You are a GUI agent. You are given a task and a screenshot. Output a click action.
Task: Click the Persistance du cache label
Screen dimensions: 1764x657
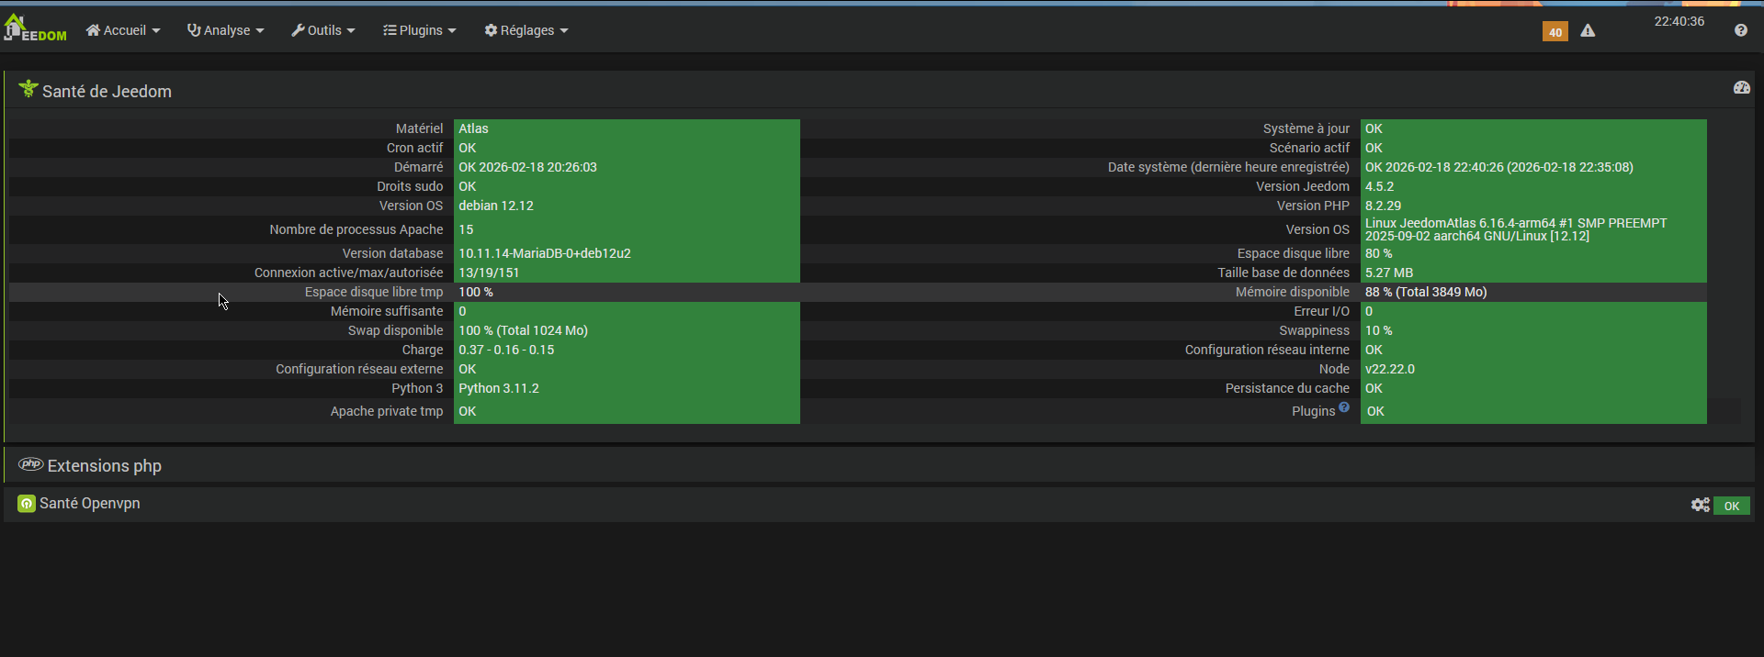point(1287,388)
